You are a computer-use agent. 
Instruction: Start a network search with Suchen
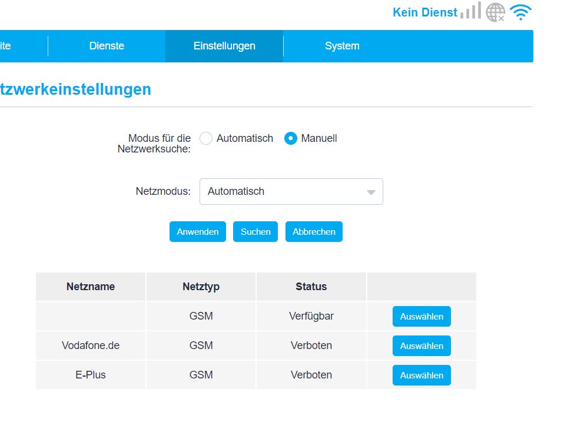pyautogui.click(x=255, y=231)
